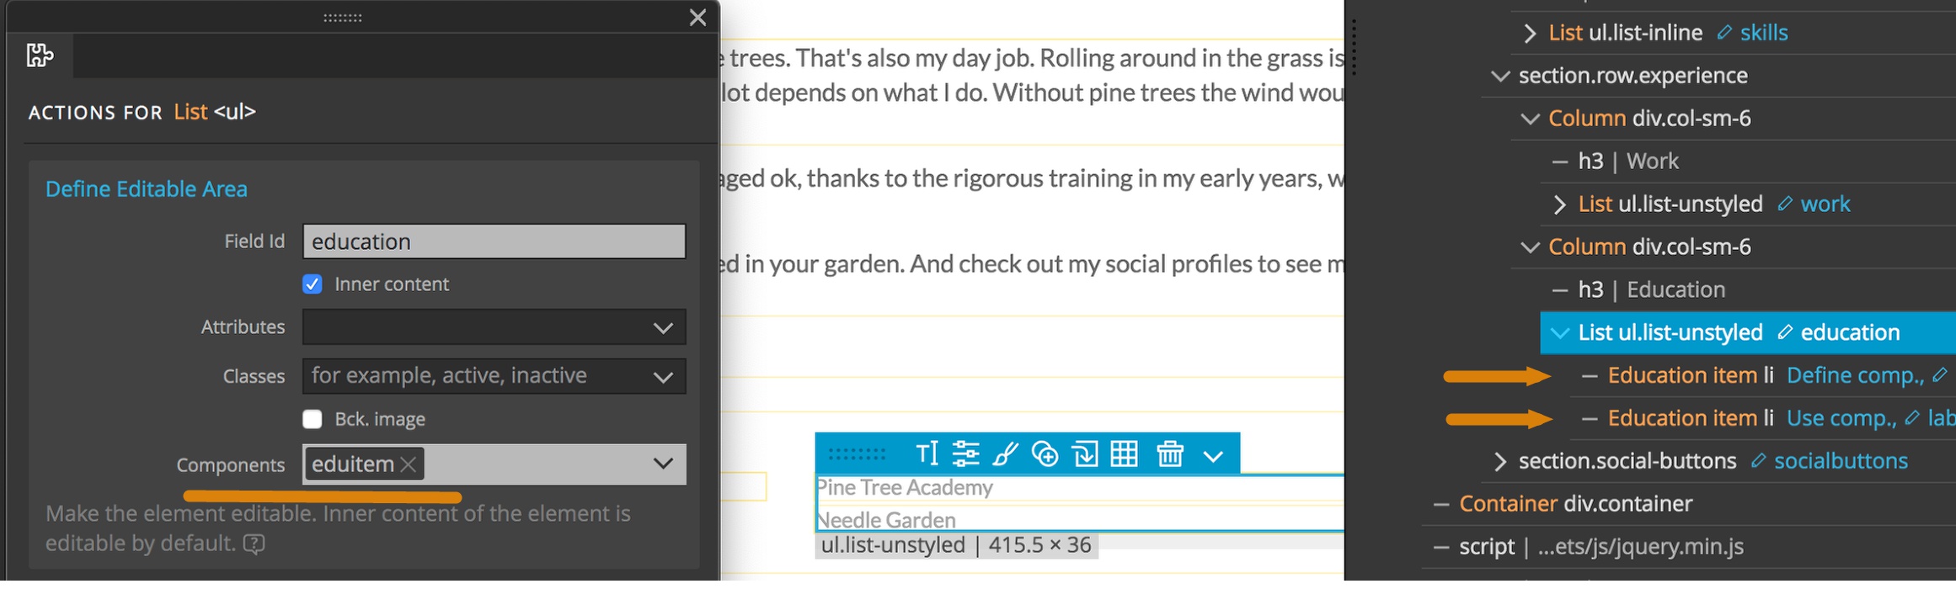This screenshot has width=1956, height=589.
Task: Click the pencil icon next to work
Action: (1784, 204)
